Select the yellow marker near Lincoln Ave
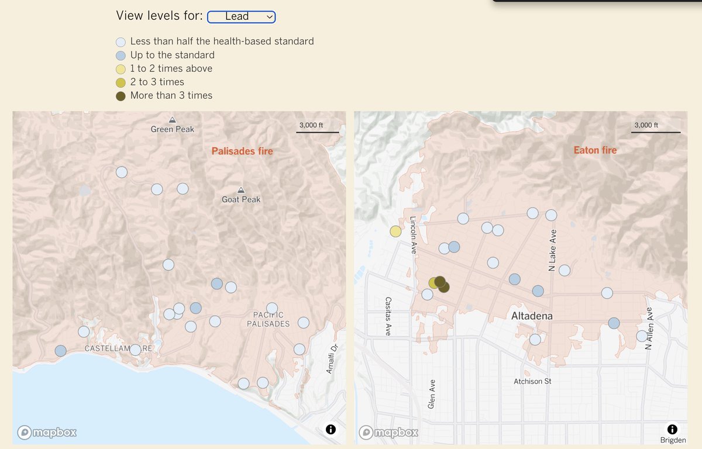 pos(395,231)
